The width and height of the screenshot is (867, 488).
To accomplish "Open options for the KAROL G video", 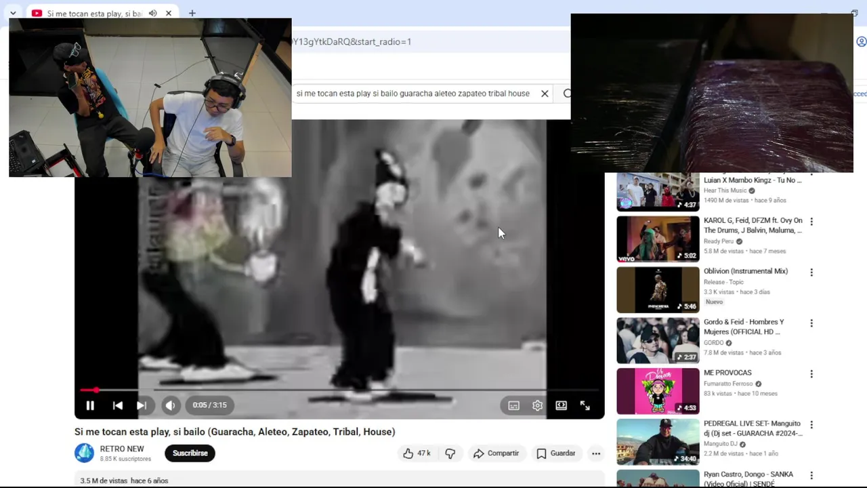I will pyautogui.click(x=811, y=222).
